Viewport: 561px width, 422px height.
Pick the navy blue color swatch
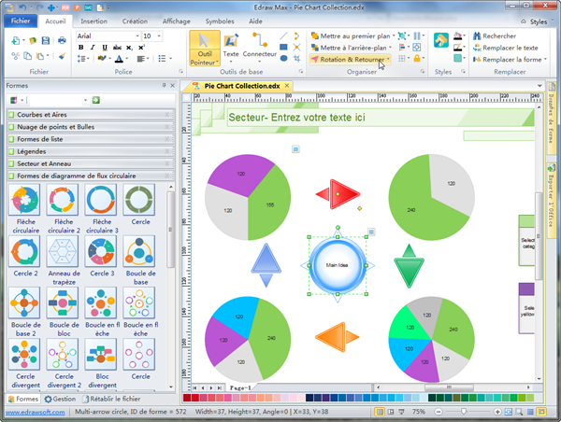click(x=309, y=398)
